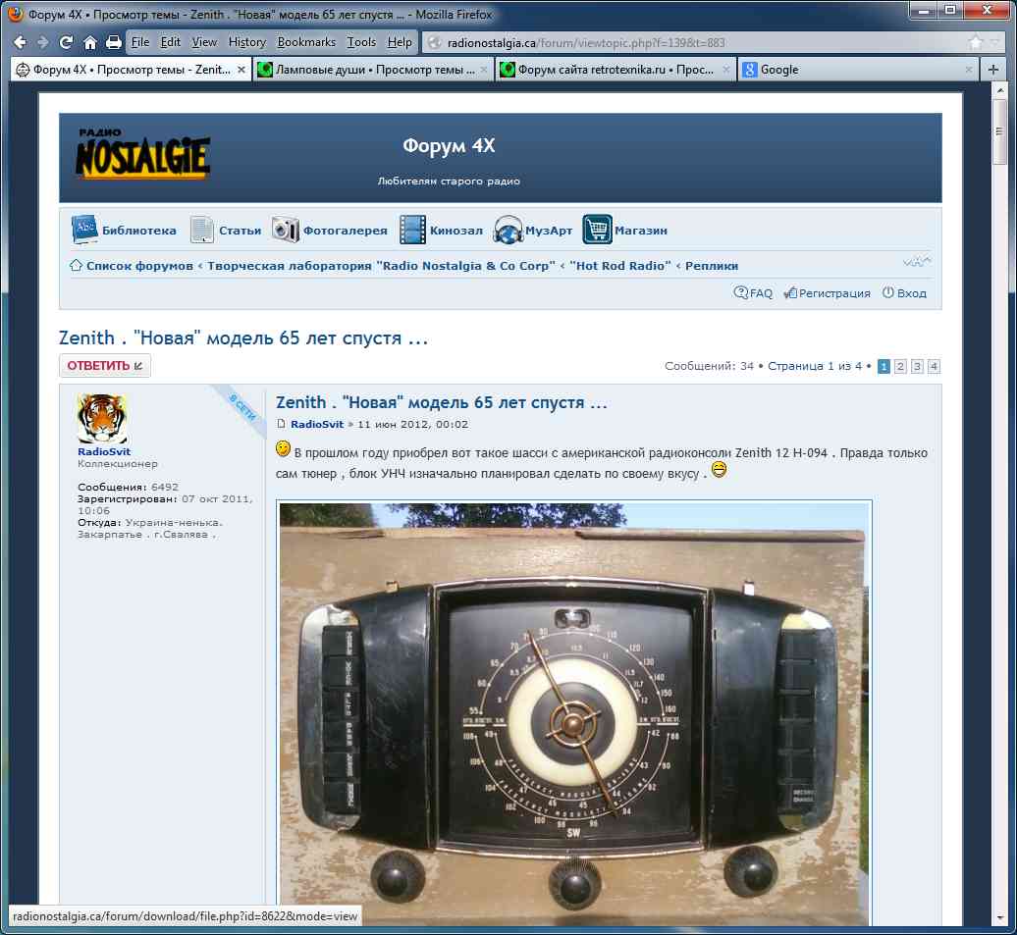Screen dimensions: 1017x935
Task: Go to the browser home page icon
Action: [89, 43]
